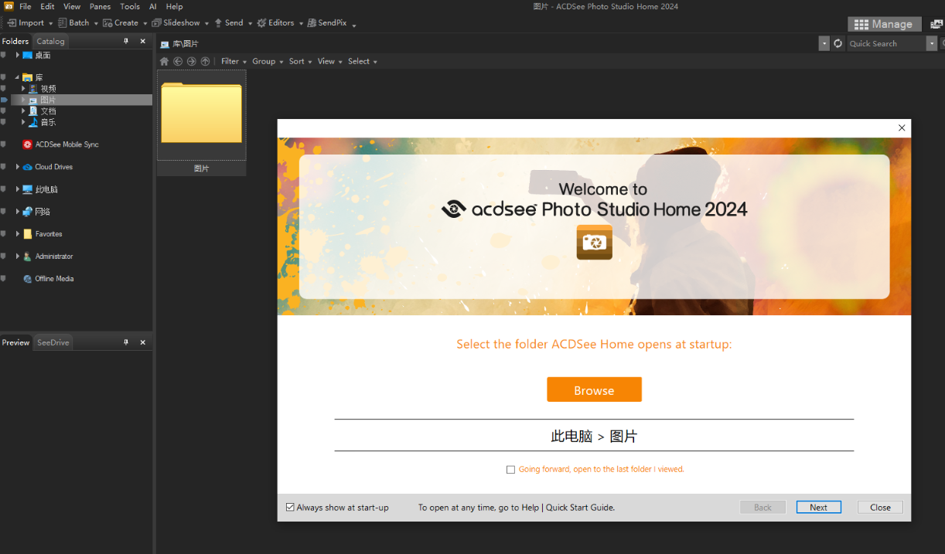This screenshot has height=554, width=945.
Task: Switch to the Catalog tab
Action: 50,41
